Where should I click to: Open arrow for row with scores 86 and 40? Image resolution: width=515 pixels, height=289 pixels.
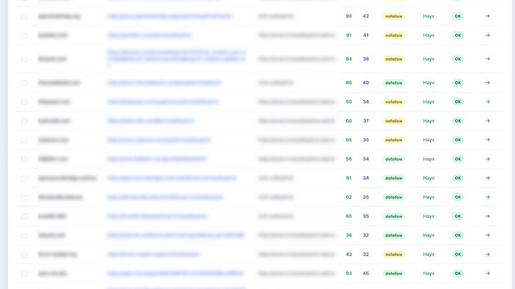click(x=488, y=82)
